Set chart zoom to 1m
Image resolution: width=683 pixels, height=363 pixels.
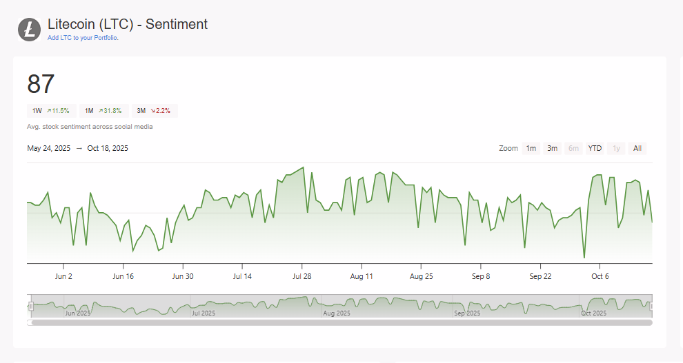pos(531,148)
